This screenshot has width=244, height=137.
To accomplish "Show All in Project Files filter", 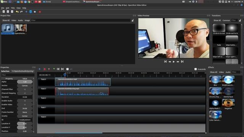I will [6, 20].
